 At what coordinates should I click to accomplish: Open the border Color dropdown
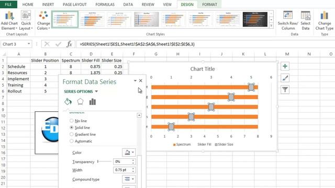coord(129,152)
